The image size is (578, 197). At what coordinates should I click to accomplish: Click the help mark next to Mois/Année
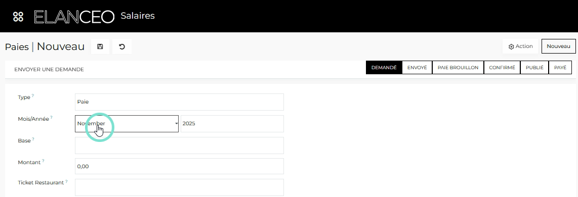pos(51,117)
